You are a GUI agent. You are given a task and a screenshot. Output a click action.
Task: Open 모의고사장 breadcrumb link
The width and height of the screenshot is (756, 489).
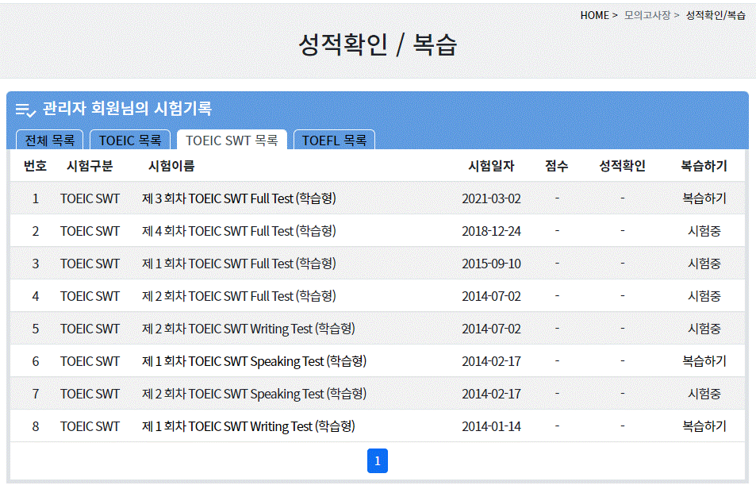(x=647, y=15)
